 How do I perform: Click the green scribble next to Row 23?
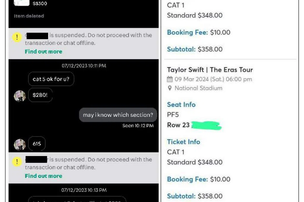(x=206, y=125)
